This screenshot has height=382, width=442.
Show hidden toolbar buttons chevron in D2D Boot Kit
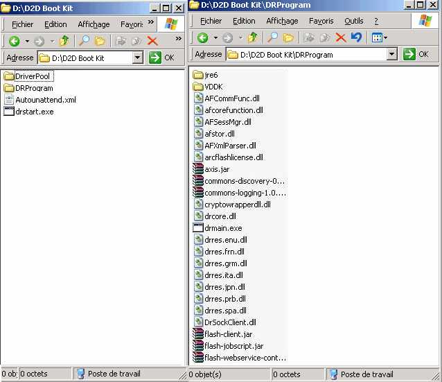tap(178, 38)
